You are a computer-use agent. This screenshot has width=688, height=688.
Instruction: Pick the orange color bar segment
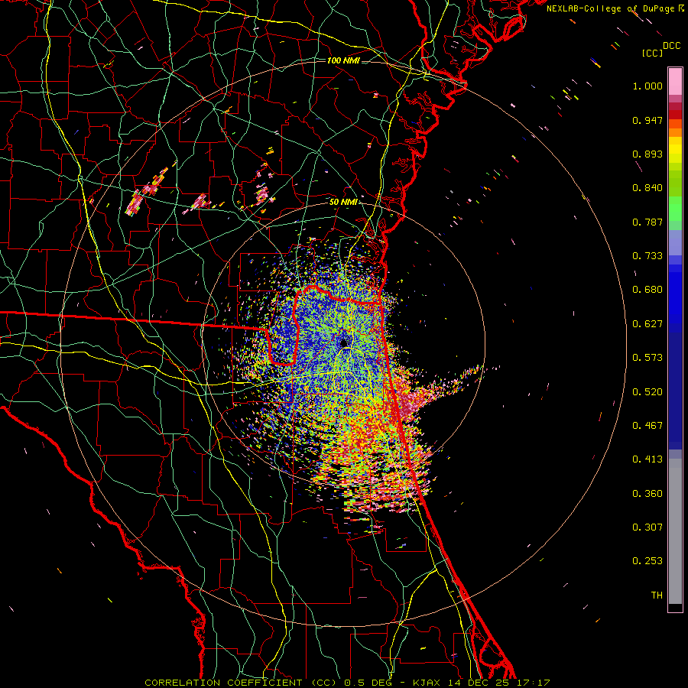coord(675,132)
